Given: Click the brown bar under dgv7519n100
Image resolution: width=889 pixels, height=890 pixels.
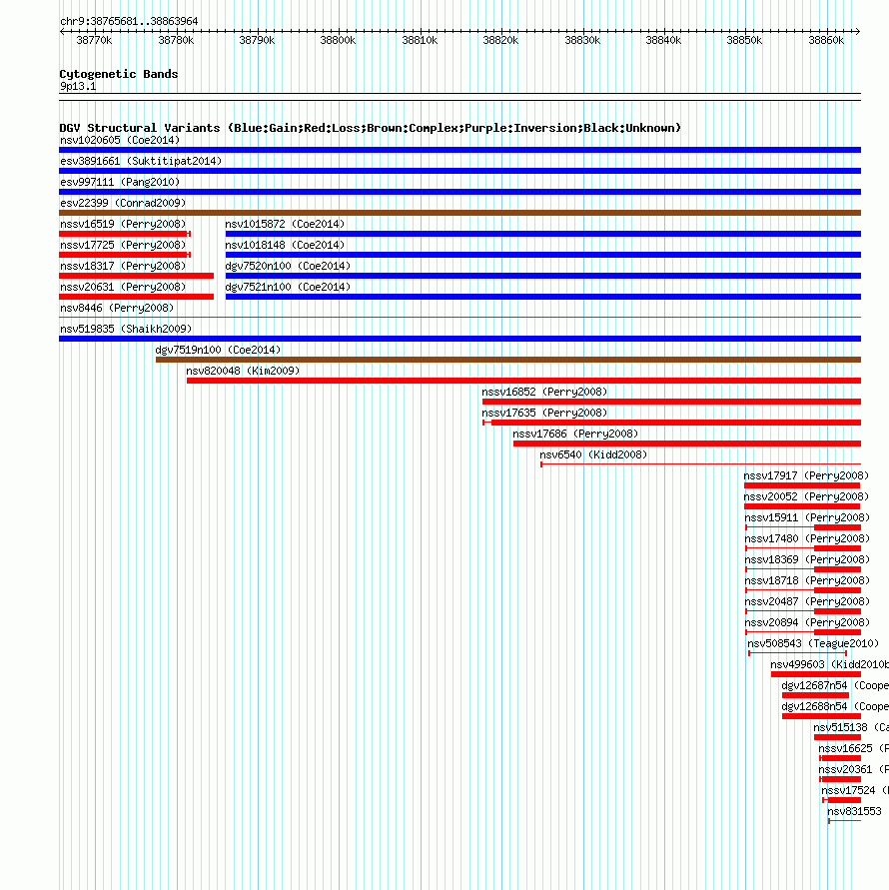Looking at the screenshot, I should tap(508, 360).
